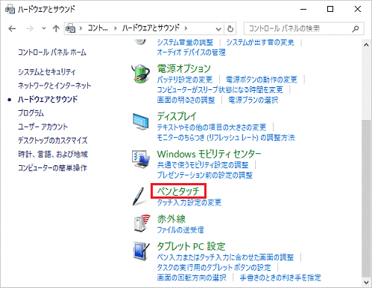Click the 電源ボタンの動作の変更 link
The image size is (372, 288).
pos(262,80)
